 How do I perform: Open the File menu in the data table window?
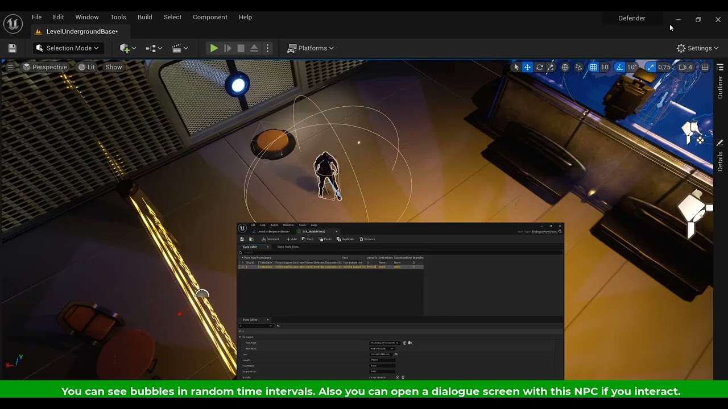(253, 225)
